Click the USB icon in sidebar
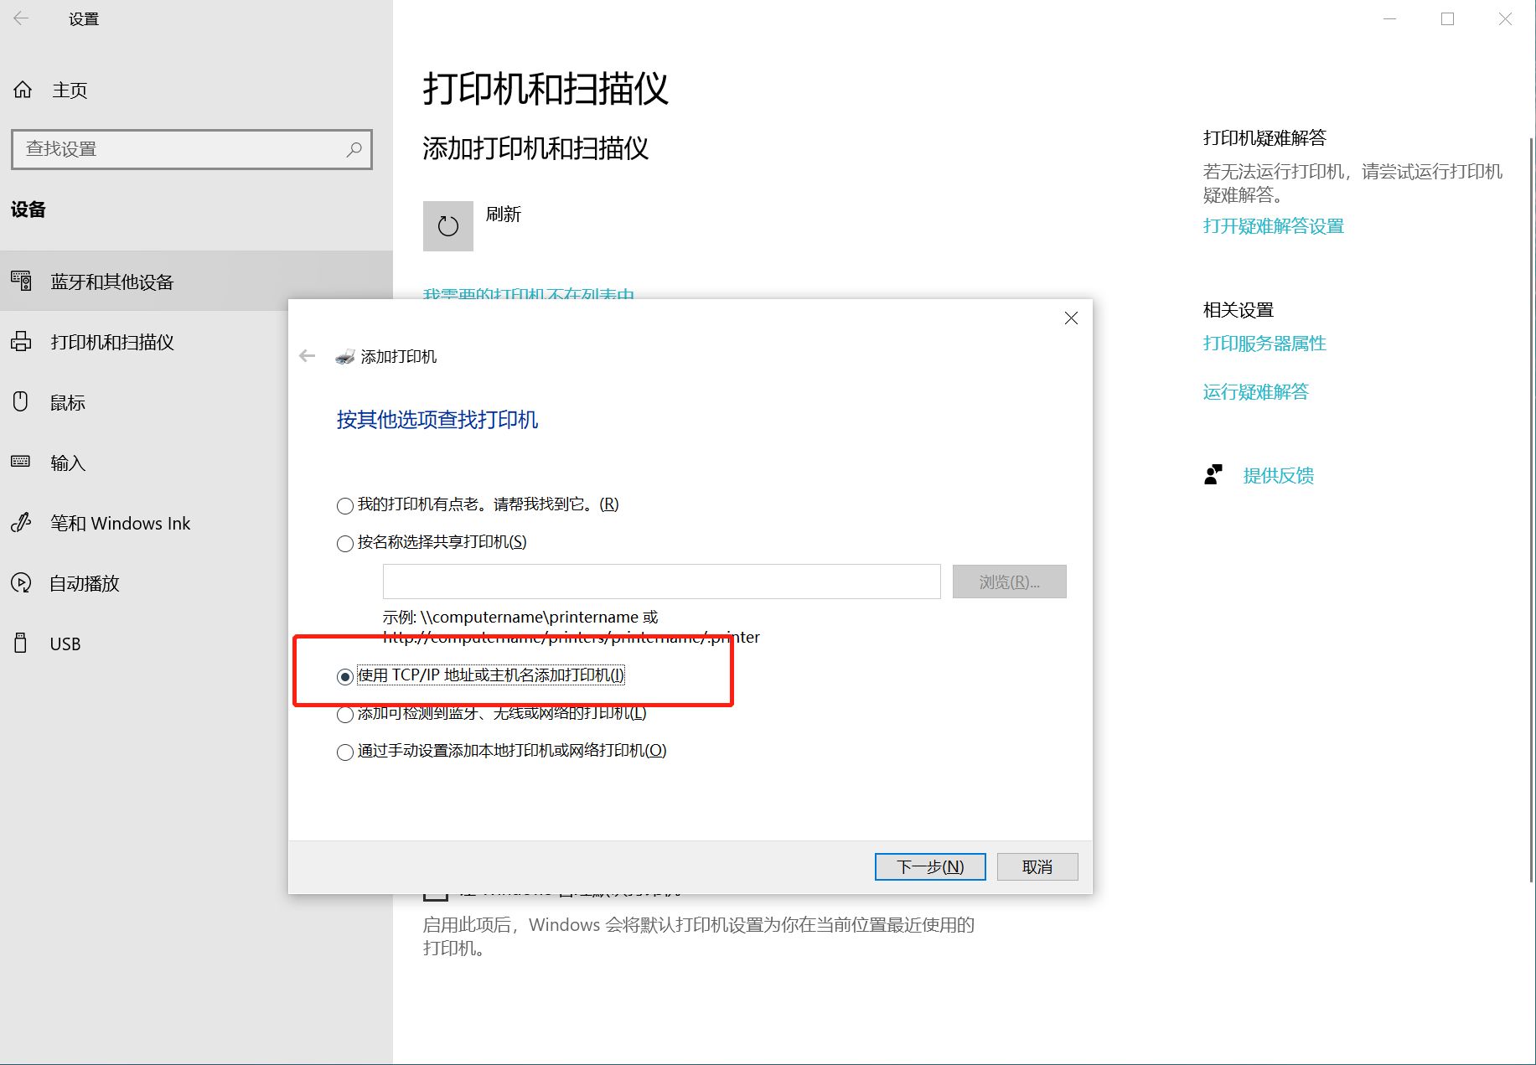This screenshot has height=1065, width=1536. click(21, 644)
